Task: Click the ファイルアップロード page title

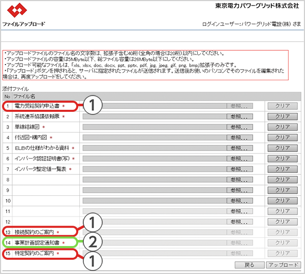Action: (x=23, y=24)
